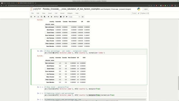Viewport: 179px width, 101px height.
Task: Reload the page in the browser
Action: [x=6, y=6]
